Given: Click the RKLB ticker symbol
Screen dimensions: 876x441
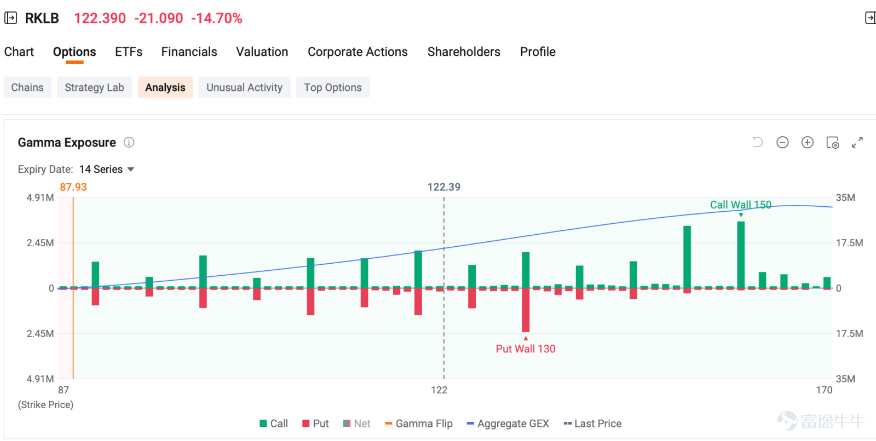Looking at the screenshot, I should (42, 18).
